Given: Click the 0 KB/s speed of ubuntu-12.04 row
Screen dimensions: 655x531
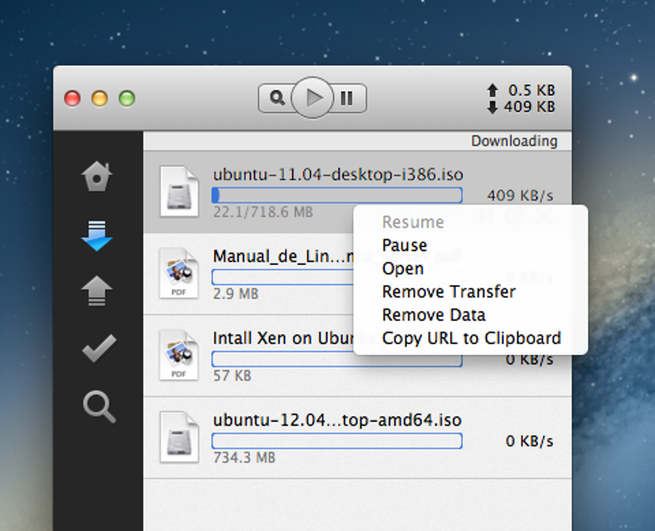Looking at the screenshot, I should (529, 441).
